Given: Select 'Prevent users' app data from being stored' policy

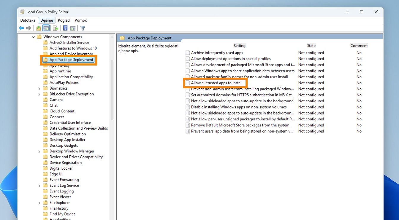Looking at the screenshot, I should 242,131.
